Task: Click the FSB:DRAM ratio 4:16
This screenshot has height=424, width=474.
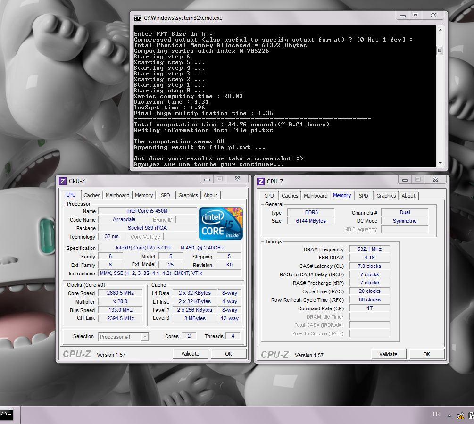Action: [369, 258]
